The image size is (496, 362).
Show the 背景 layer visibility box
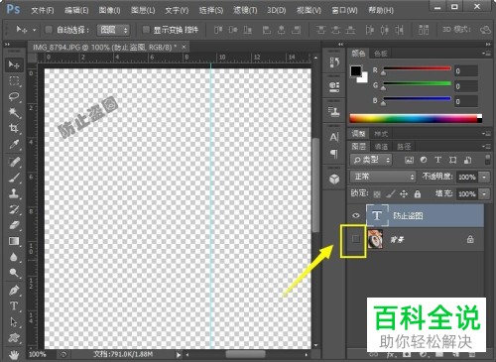pyautogui.click(x=356, y=239)
